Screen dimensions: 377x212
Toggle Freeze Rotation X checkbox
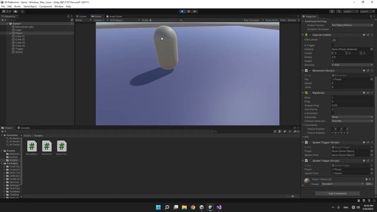[x=333, y=133]
